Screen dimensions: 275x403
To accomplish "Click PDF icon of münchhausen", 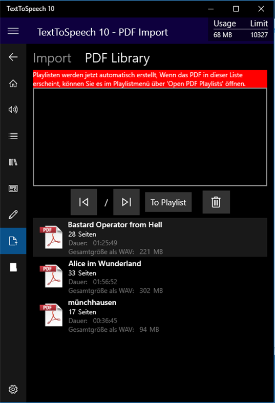I will [x=51, y=315].
